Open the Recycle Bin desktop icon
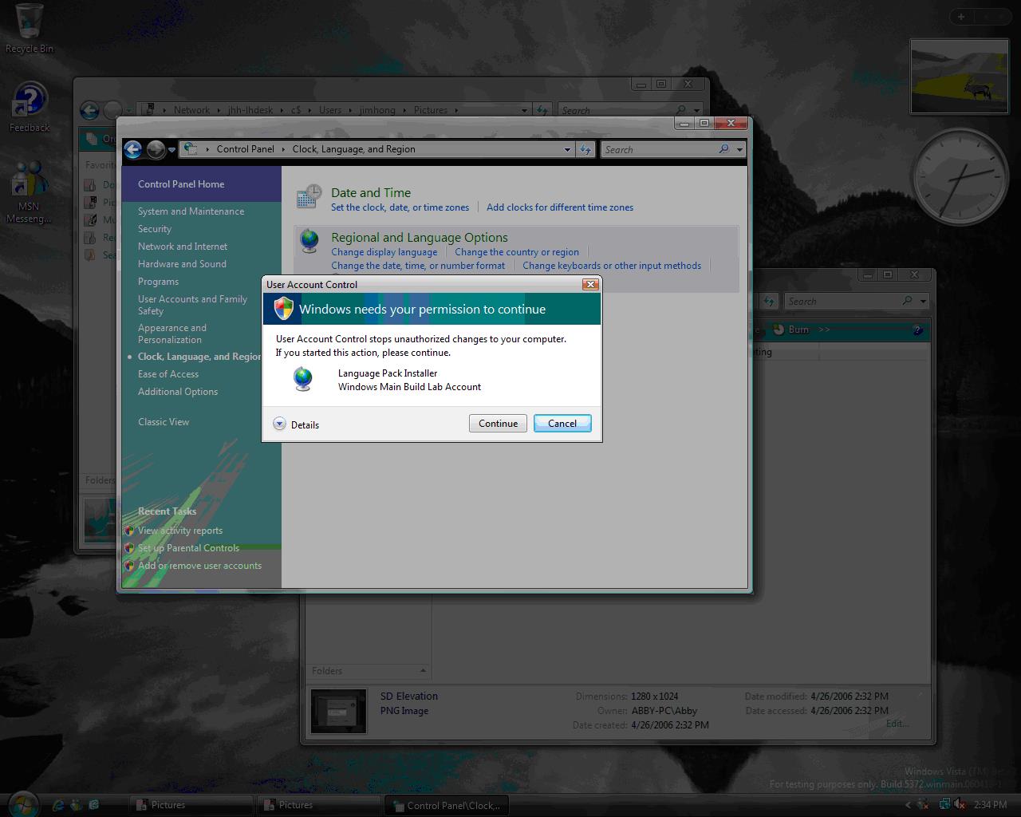 tap(30, 28)
